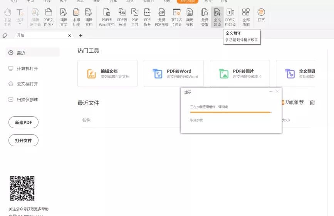Click the 最近文件 heading
This screenshot has height=216, width=334.
88,103
